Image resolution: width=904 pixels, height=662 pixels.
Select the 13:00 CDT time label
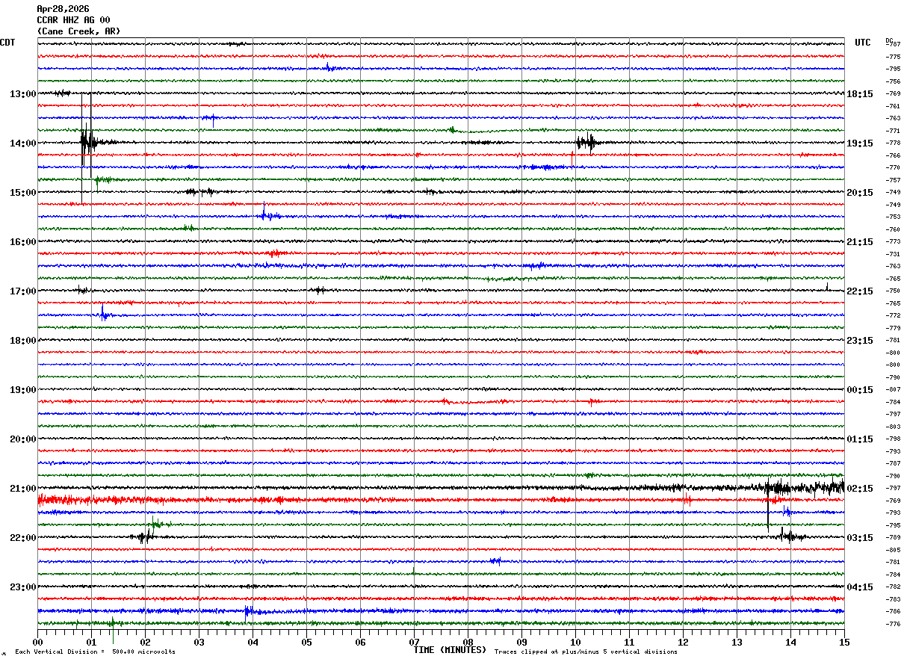coord(22,94)
